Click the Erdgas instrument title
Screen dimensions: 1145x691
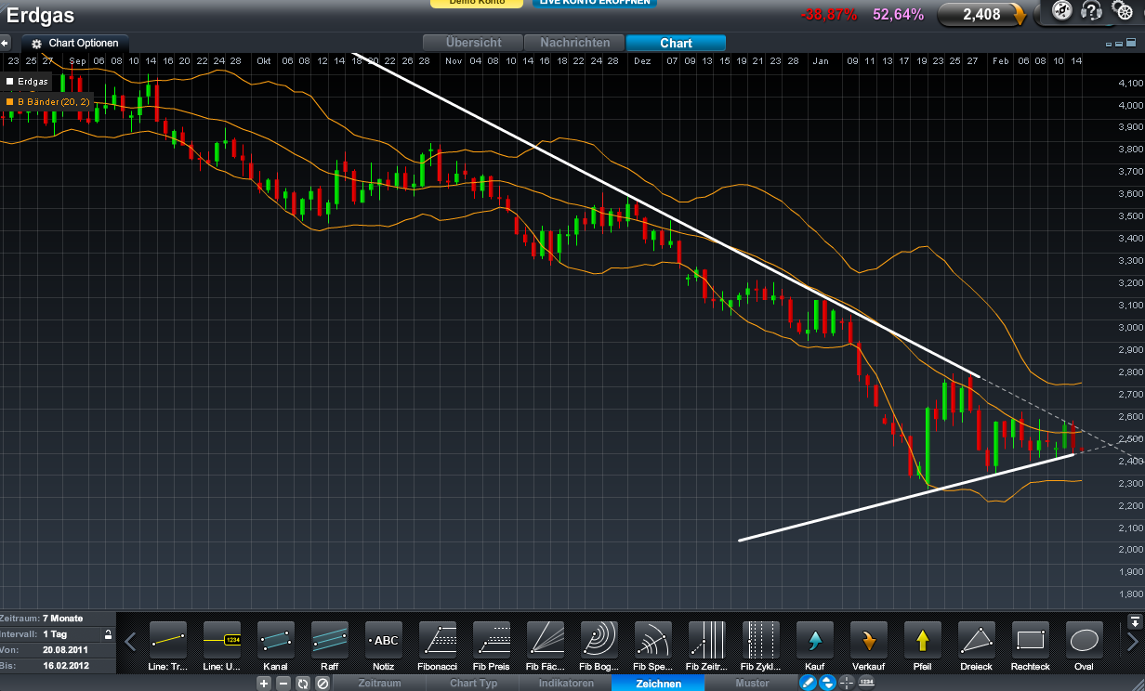41,16
